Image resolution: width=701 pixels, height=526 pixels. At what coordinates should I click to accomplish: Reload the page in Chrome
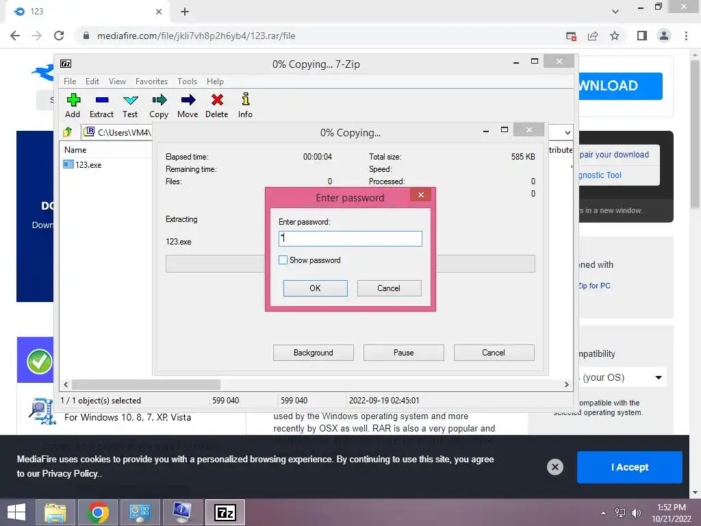click(59, 36)
